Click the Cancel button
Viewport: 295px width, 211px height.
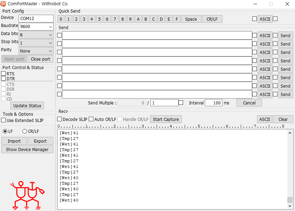pyautogui.click(x=249, y=103)
